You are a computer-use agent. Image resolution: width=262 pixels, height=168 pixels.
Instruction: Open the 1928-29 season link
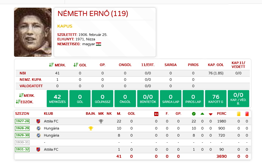coord(22,128)
